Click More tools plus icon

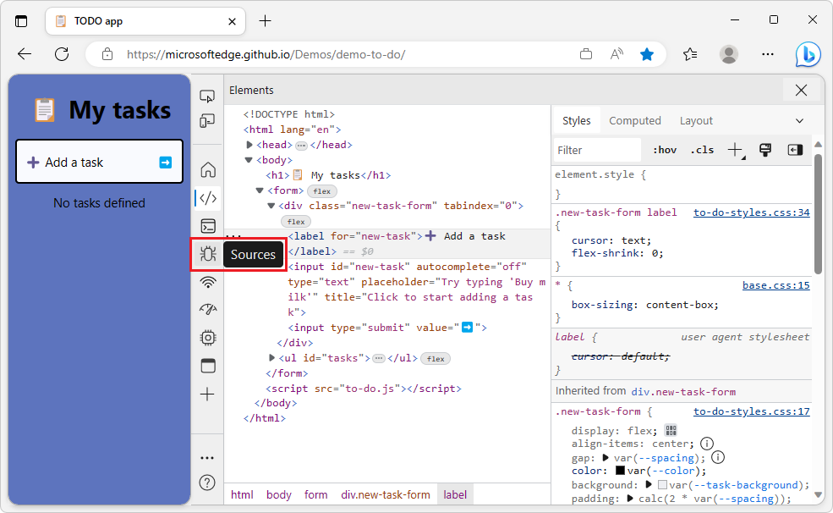point(207,394)
